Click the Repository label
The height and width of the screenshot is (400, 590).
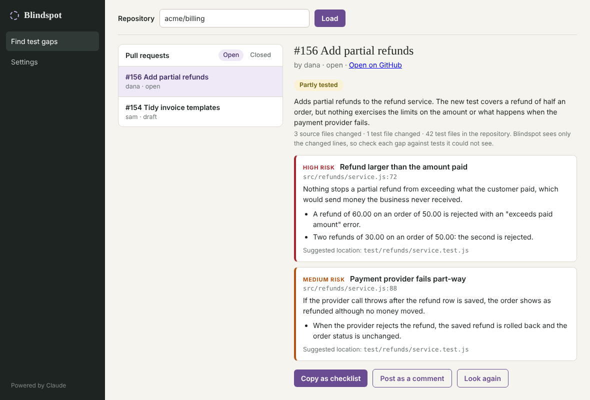136,18
